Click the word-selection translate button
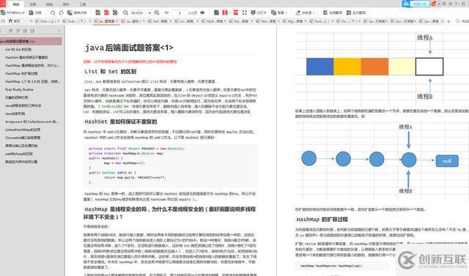Screen dimensions: 469x276 [332, 12]
